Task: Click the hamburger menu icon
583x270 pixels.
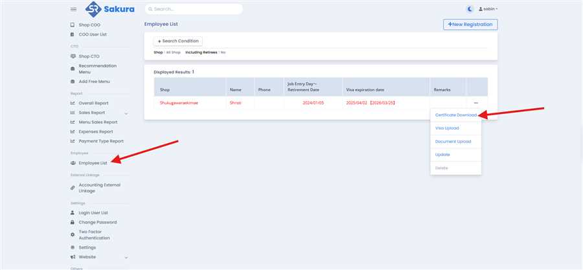Action: [x=73, y=9]
